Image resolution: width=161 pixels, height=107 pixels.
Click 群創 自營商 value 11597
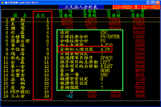91,20
